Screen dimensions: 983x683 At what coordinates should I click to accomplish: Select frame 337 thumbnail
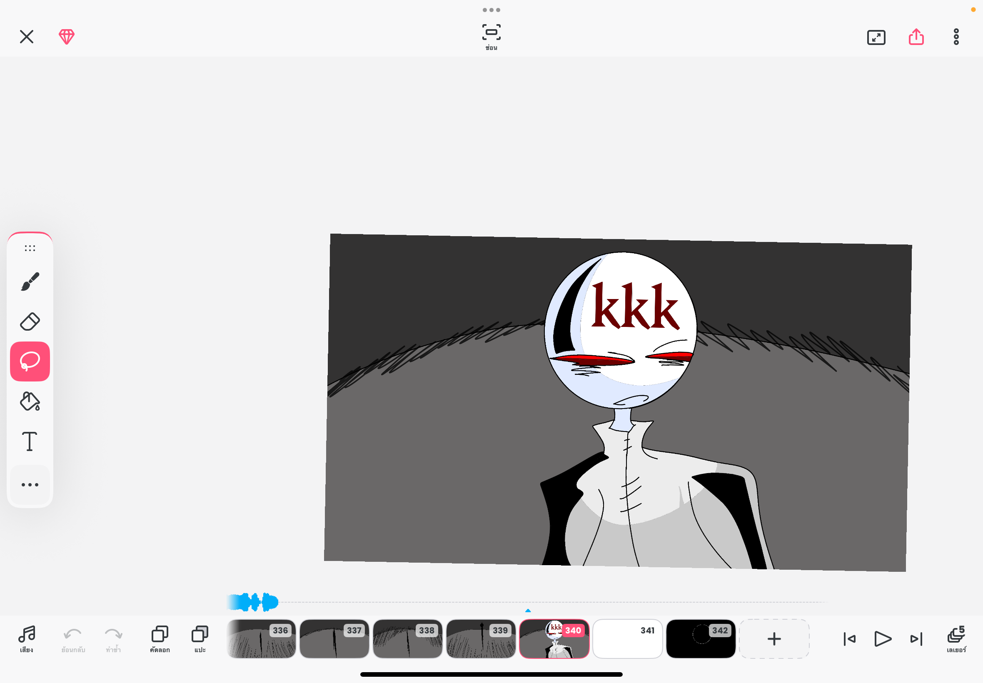click(x=334, y=639)
